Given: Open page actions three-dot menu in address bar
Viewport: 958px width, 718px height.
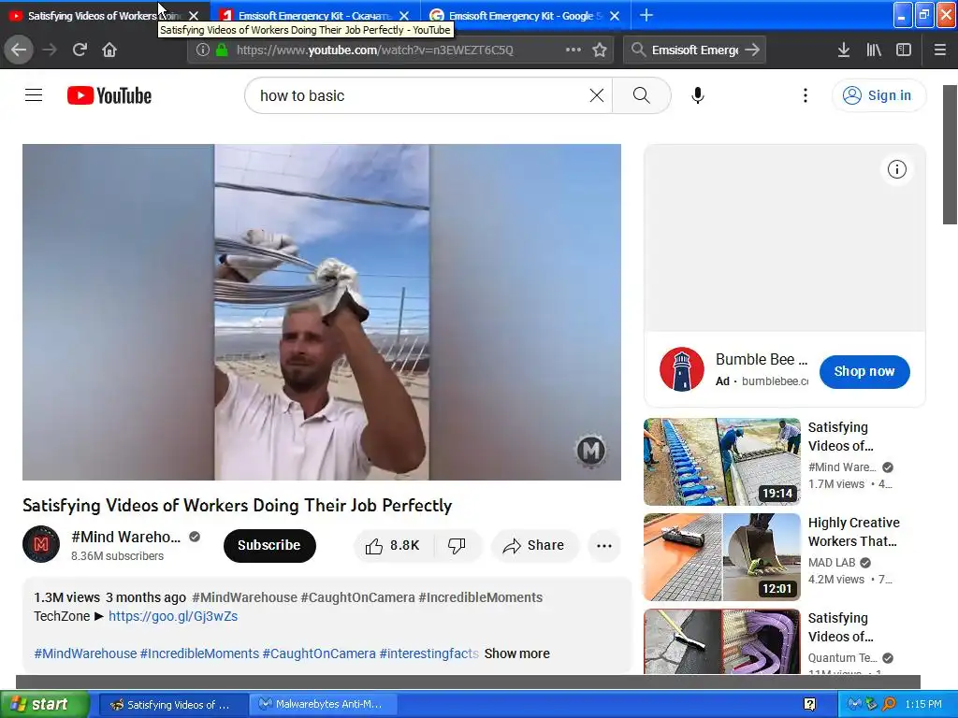Looking at the screenshot, I should pos(573,50).
